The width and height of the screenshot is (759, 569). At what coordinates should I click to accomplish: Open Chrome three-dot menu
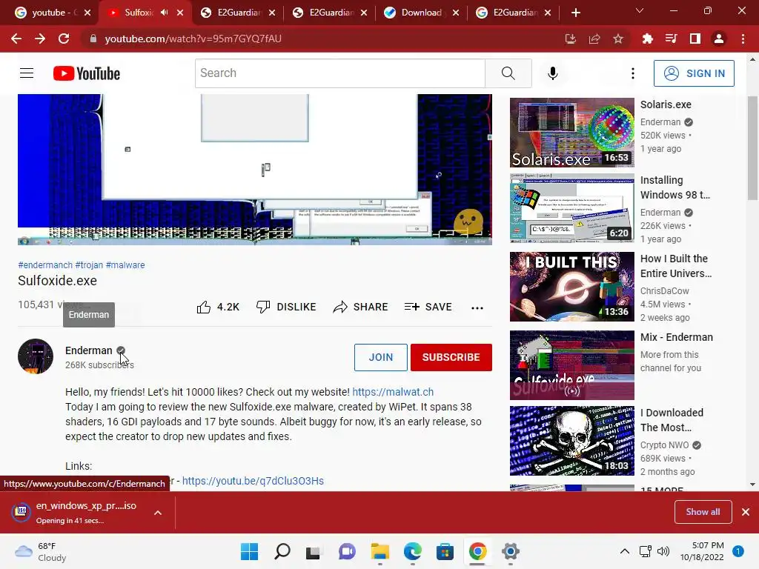click(x=743, y=39)
